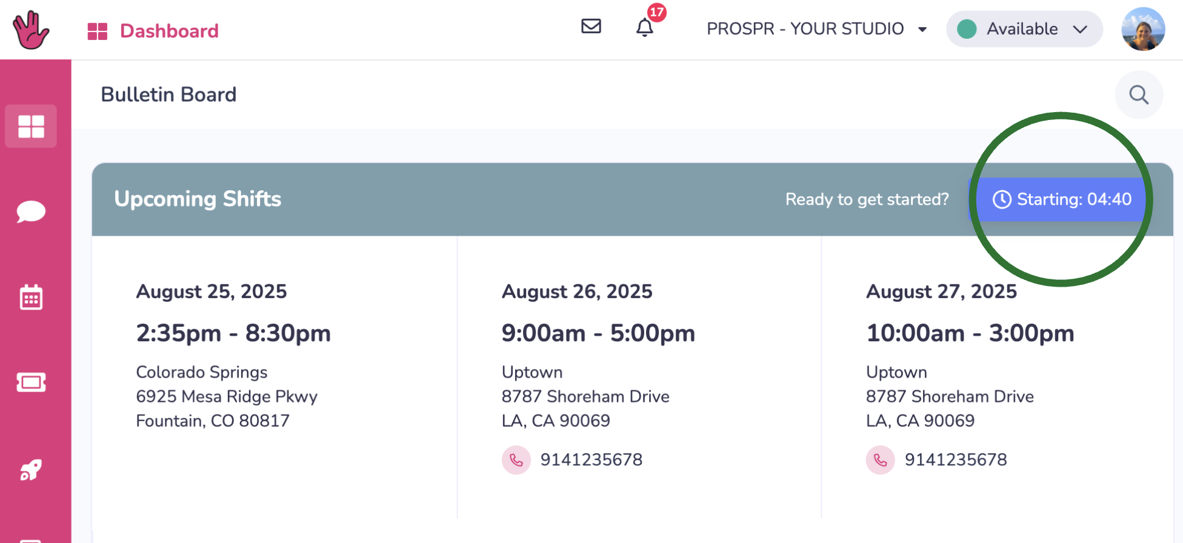Select the dashboard grid sidebar icon
Image resolution: width=1183 pixels, height=543 pixels.
[x=31, y=127]
